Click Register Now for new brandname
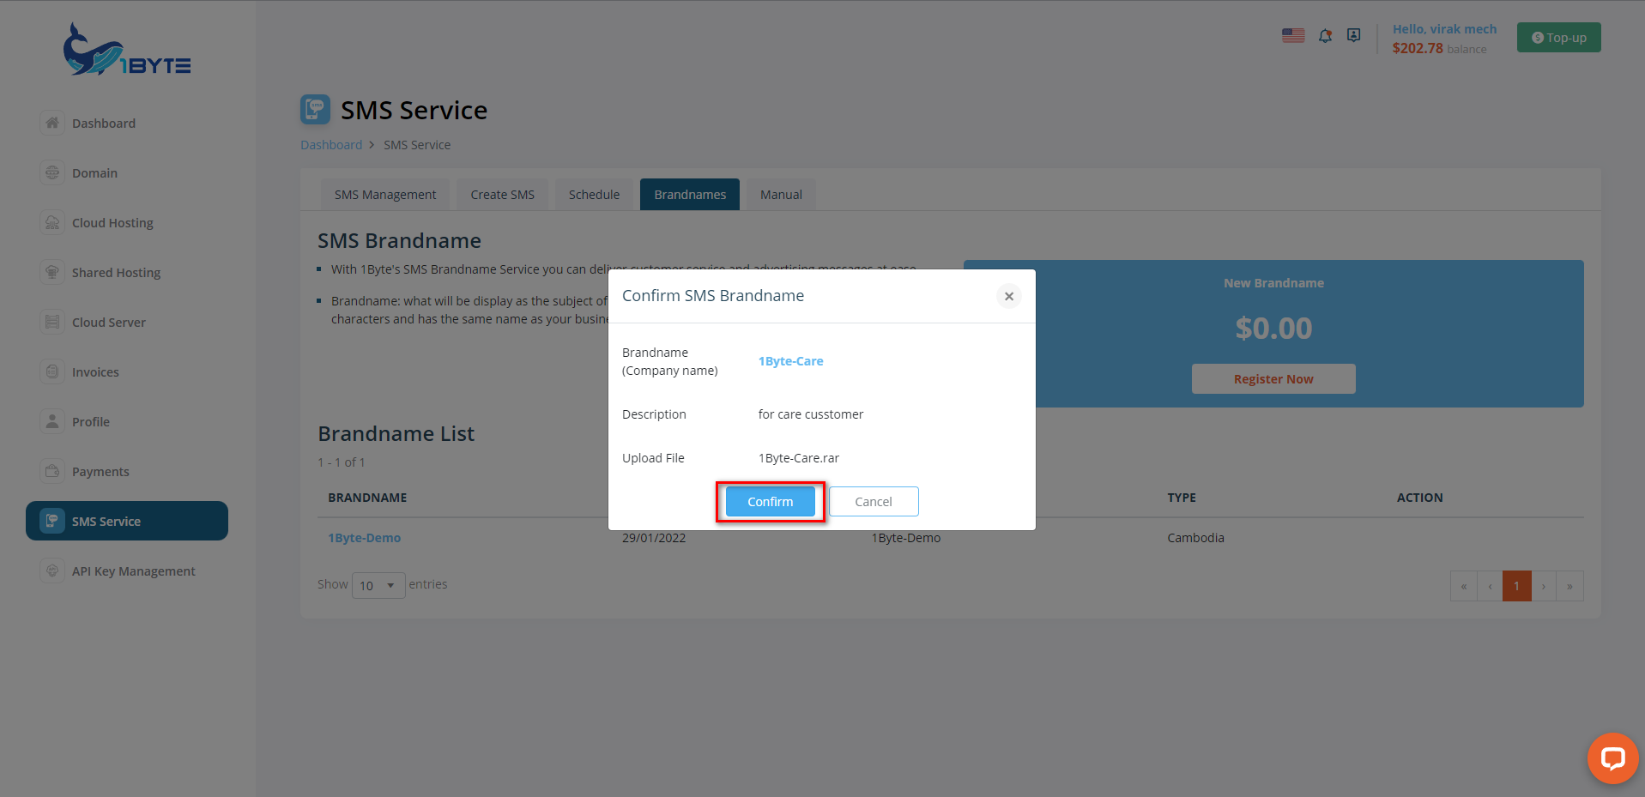The height and width of the screenshot is (797, 1645). pos(1273,379)
